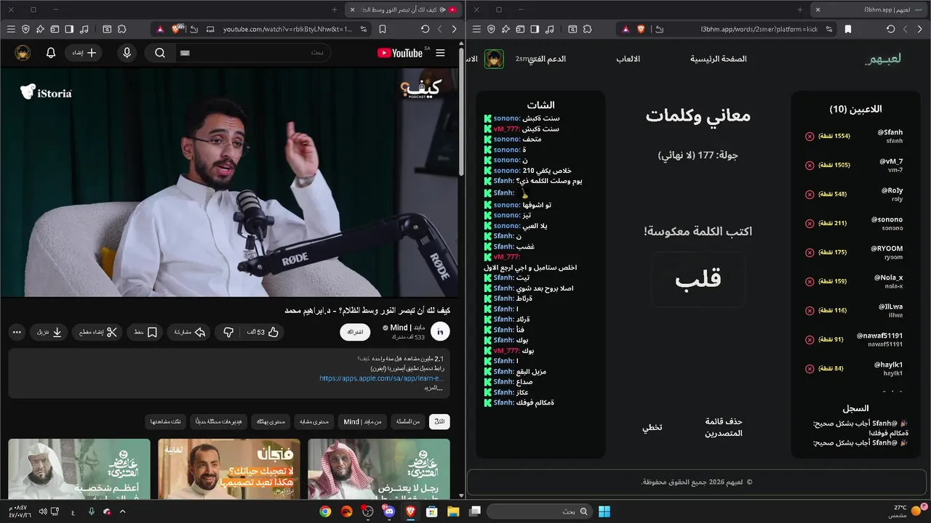Start YouTube voice search via microphone
Viewport: 931px width, 523px height.
[127, 53]
